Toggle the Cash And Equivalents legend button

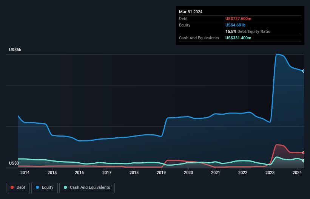click(x=87, y=188)
